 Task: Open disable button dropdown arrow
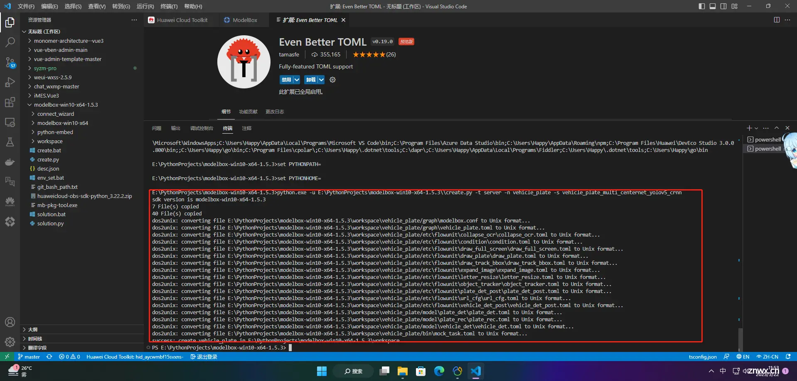point(297,80)
